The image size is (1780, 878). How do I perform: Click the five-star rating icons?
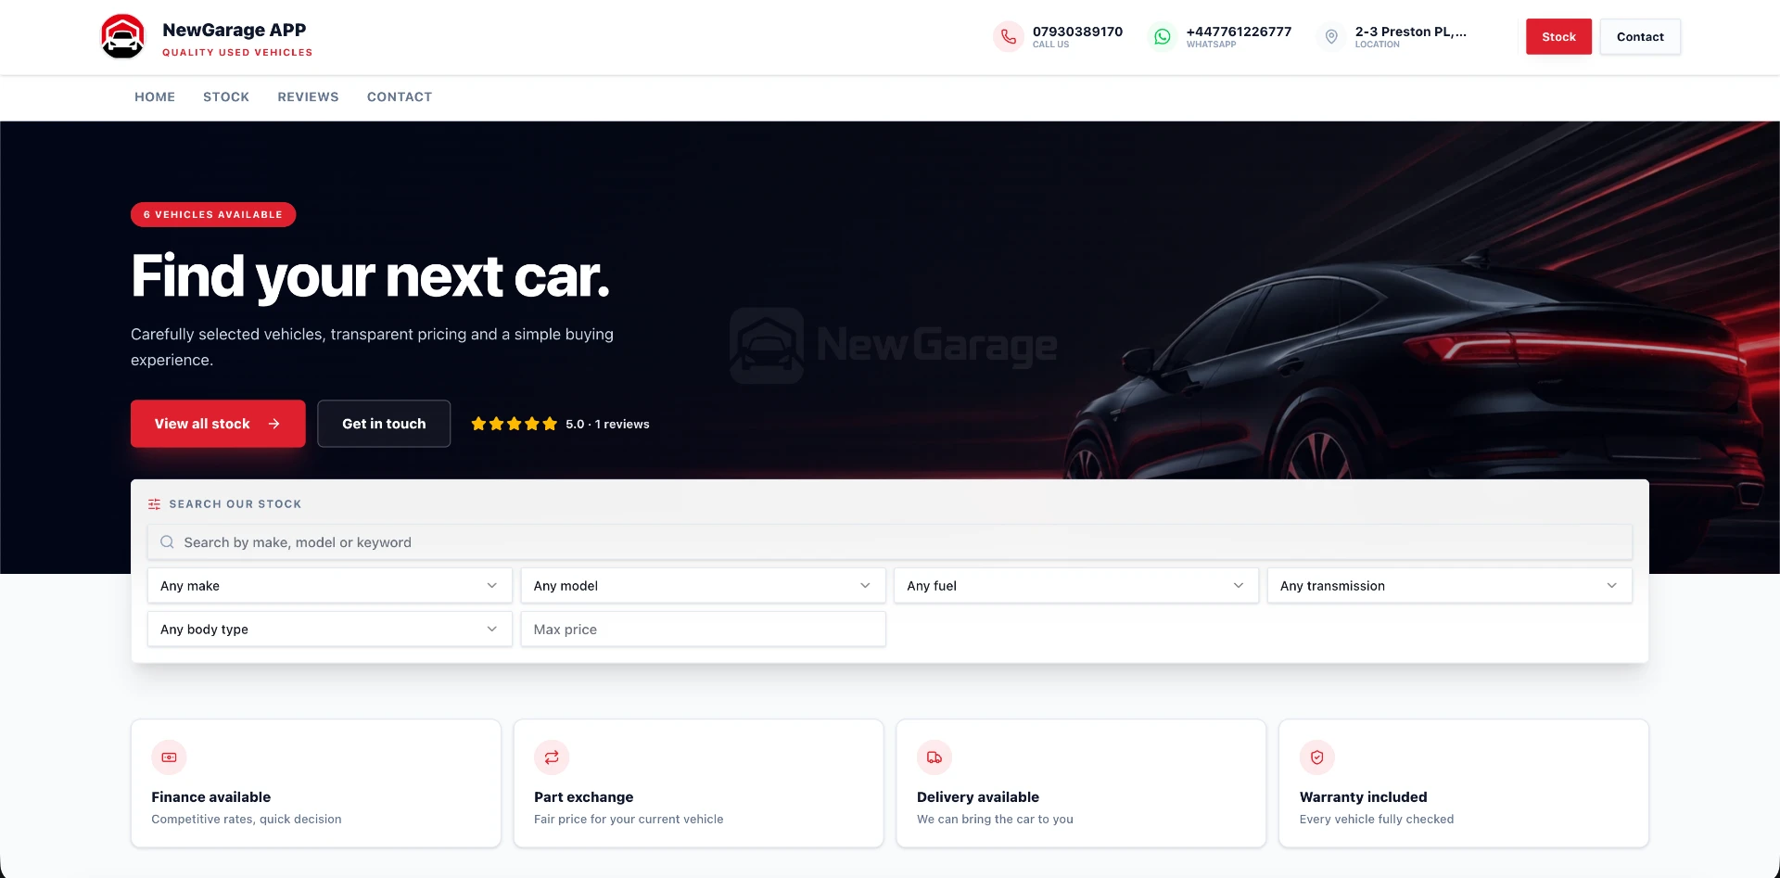click(x=515, y=424)
